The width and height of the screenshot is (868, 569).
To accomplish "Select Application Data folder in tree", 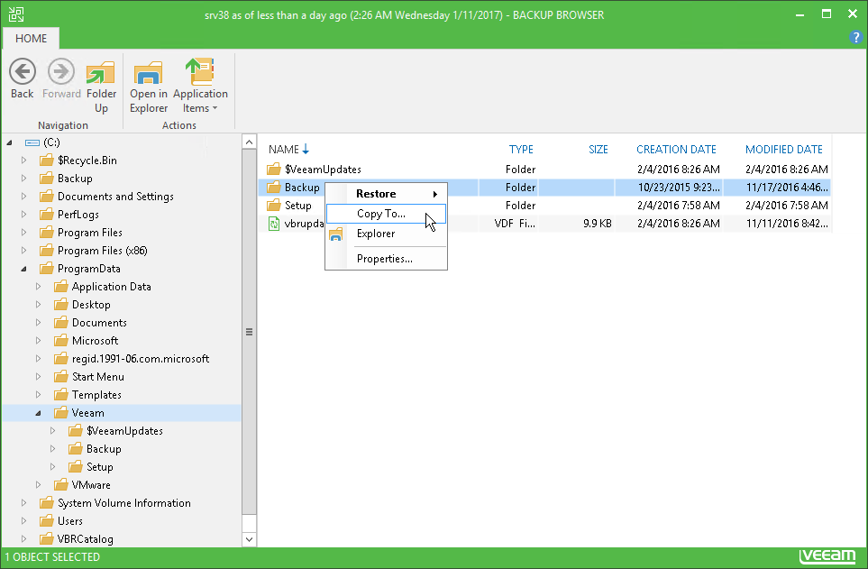I will pyautogui.click(x=111, y=287).
